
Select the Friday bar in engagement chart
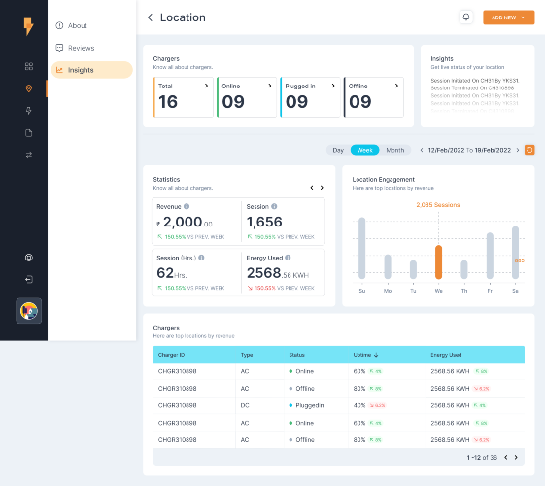pos(490,256)
